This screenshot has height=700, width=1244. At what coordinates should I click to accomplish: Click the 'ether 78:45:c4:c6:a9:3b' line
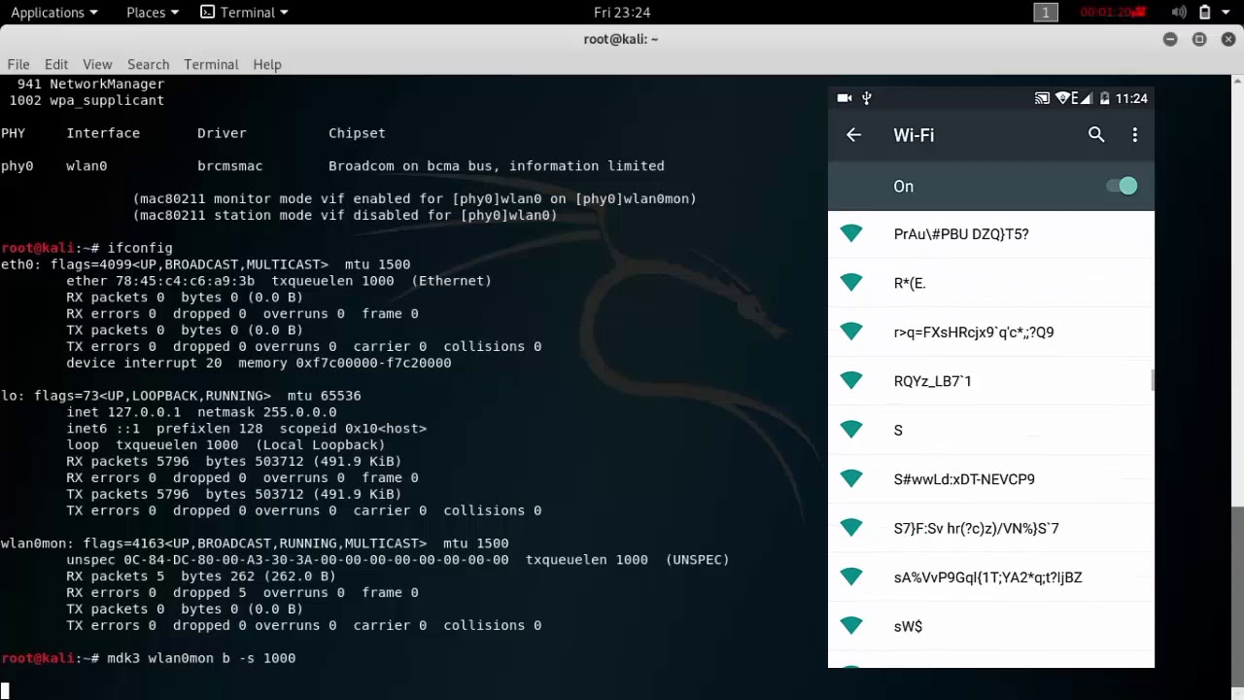pyautogui.click(x=279, y=281)
